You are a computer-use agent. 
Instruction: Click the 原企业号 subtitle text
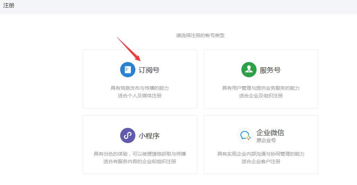pos(266,140)
